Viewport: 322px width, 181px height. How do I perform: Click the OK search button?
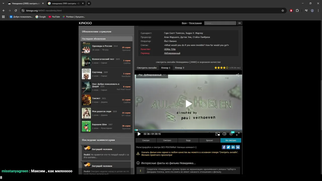(239, 23)
